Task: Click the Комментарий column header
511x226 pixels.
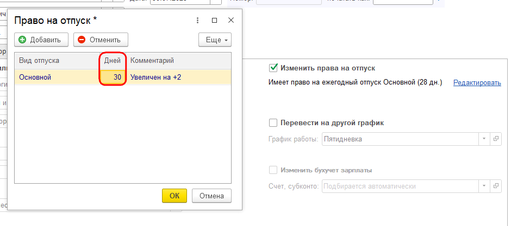Action: click(x=179, y=60)
